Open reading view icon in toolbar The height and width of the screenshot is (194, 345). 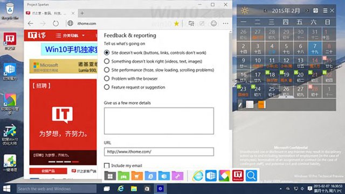point(191,23)
